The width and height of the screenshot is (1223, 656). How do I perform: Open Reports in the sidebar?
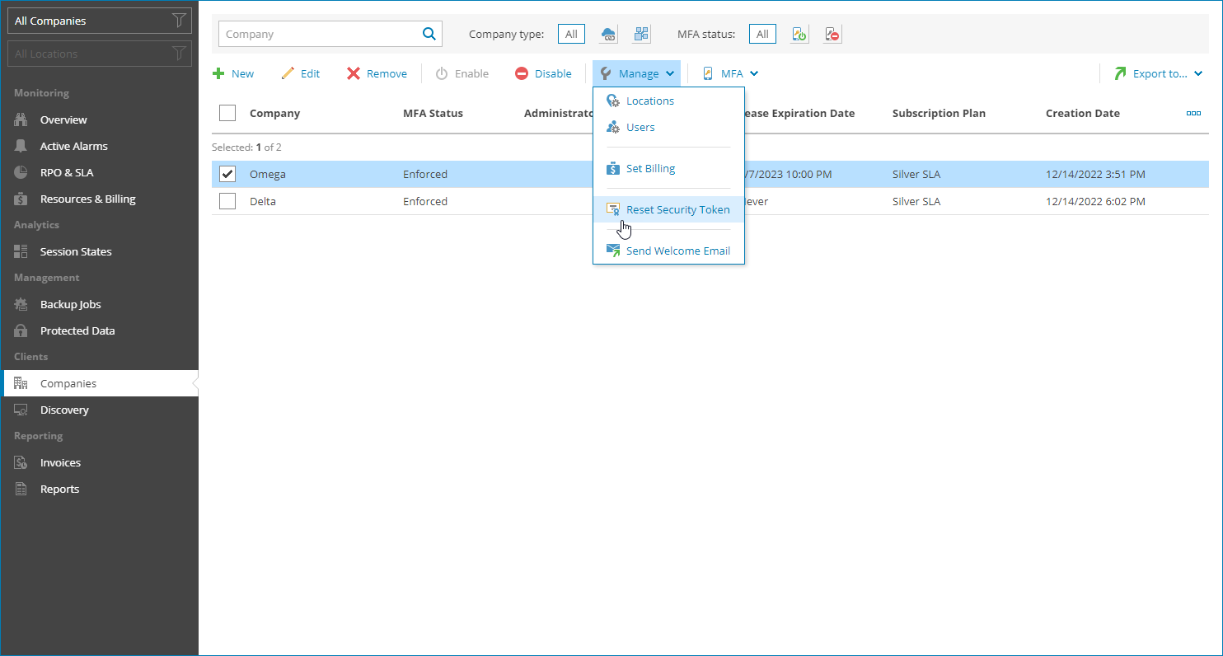click(99, 489)
